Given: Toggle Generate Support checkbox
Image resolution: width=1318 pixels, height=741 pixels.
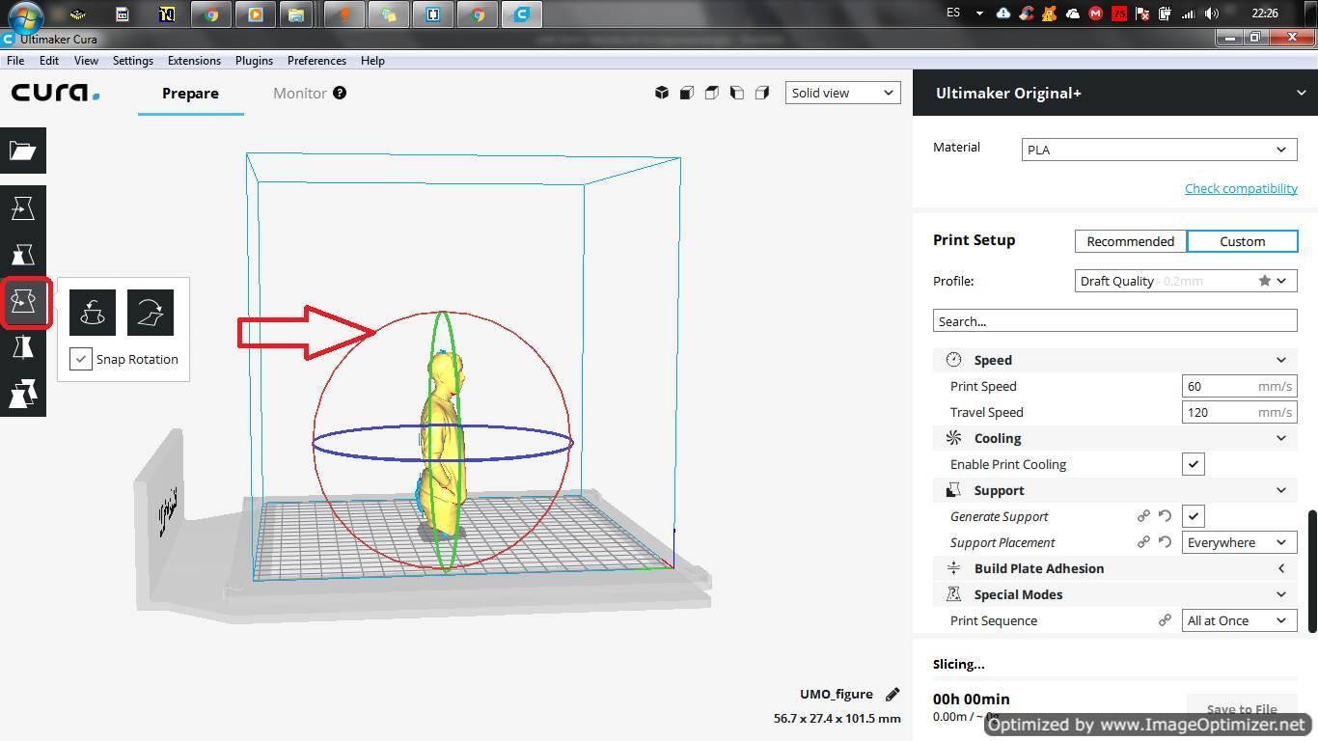Looking at the screenshot, I should [x=1194, y=516].
